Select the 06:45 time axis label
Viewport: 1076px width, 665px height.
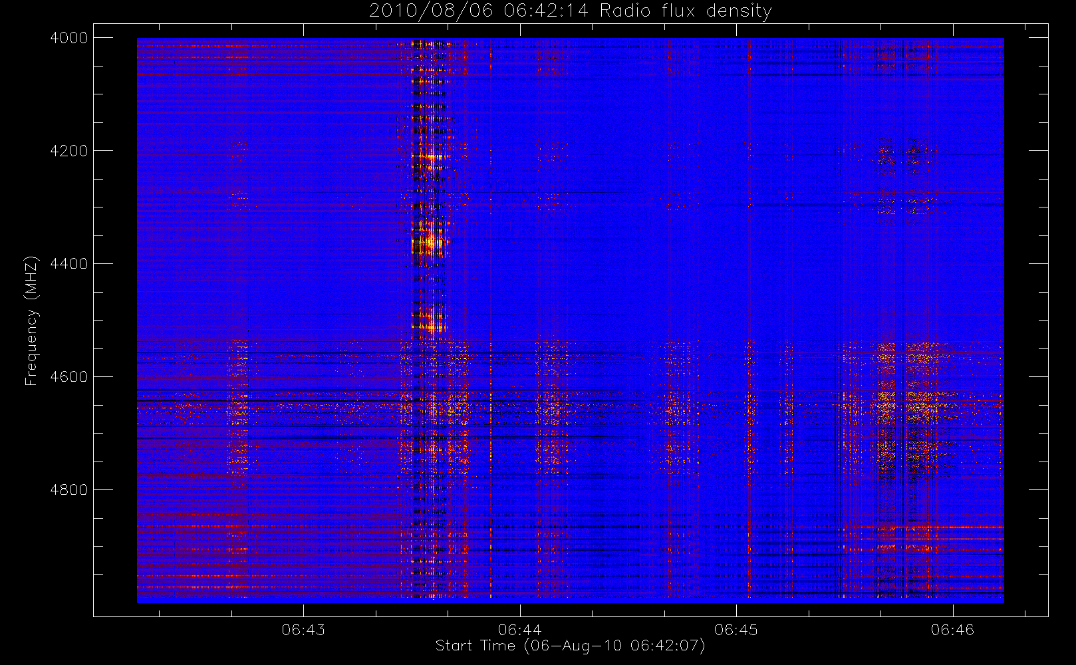pyautogui.click(x=736, y=630)
